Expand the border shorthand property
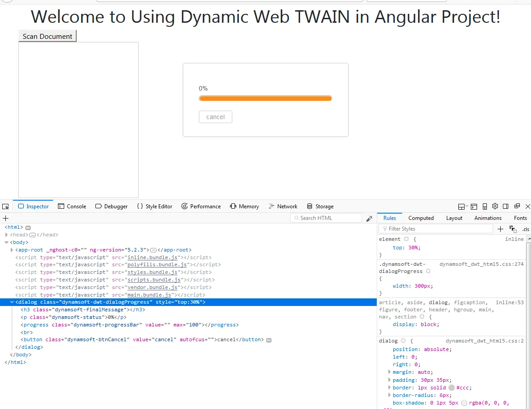 click(x=389, y=387)
